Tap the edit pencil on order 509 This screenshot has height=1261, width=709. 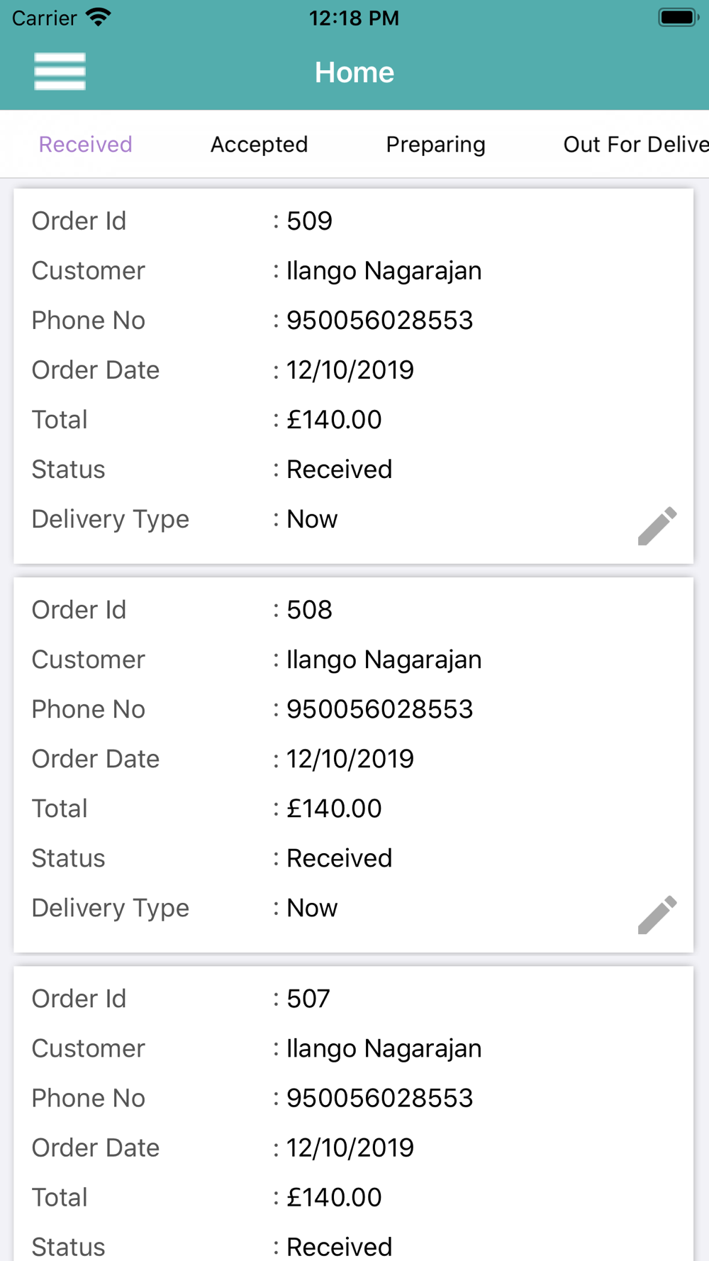[657, 526]
